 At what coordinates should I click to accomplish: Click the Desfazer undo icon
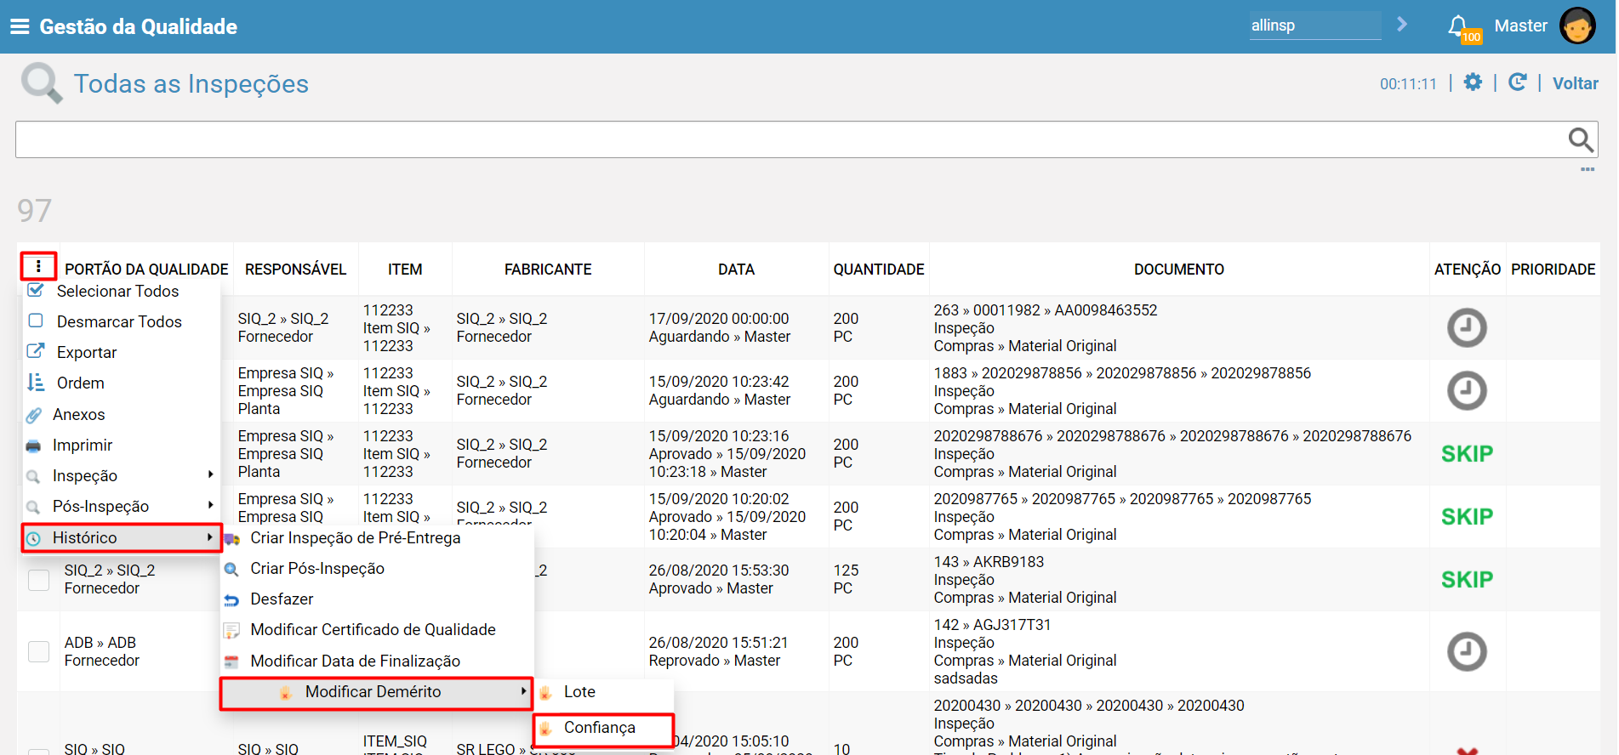(x=231, y=600)
